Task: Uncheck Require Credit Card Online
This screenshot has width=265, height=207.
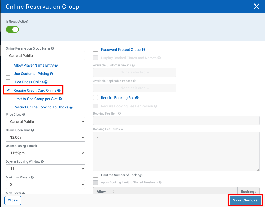Action: [8, 90]
